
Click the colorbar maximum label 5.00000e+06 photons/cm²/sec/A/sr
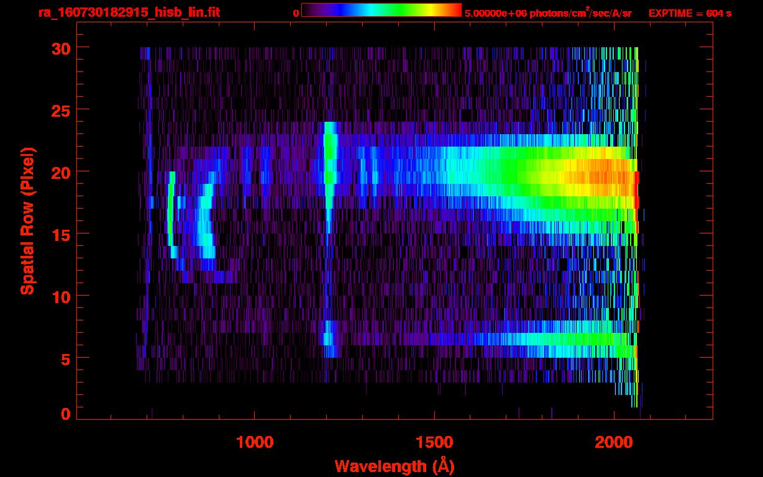coord(548,12)
